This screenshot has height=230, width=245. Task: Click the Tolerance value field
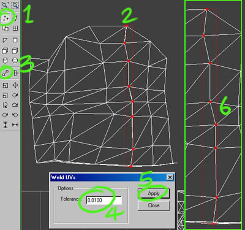[x=104, y=201]
